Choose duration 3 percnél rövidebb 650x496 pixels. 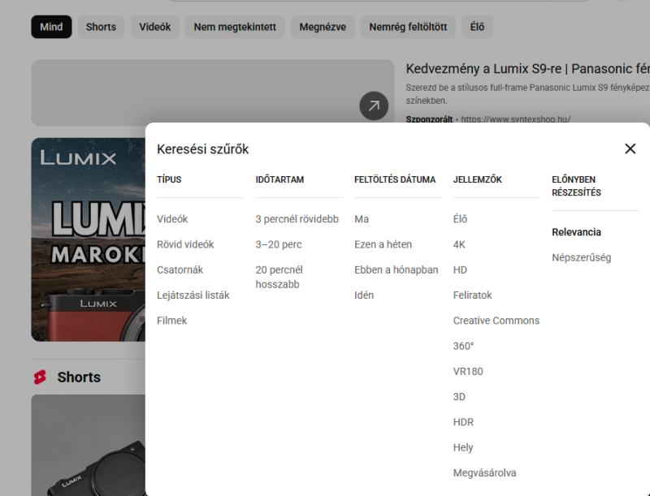pyautogui.click(x=297, y=219)
